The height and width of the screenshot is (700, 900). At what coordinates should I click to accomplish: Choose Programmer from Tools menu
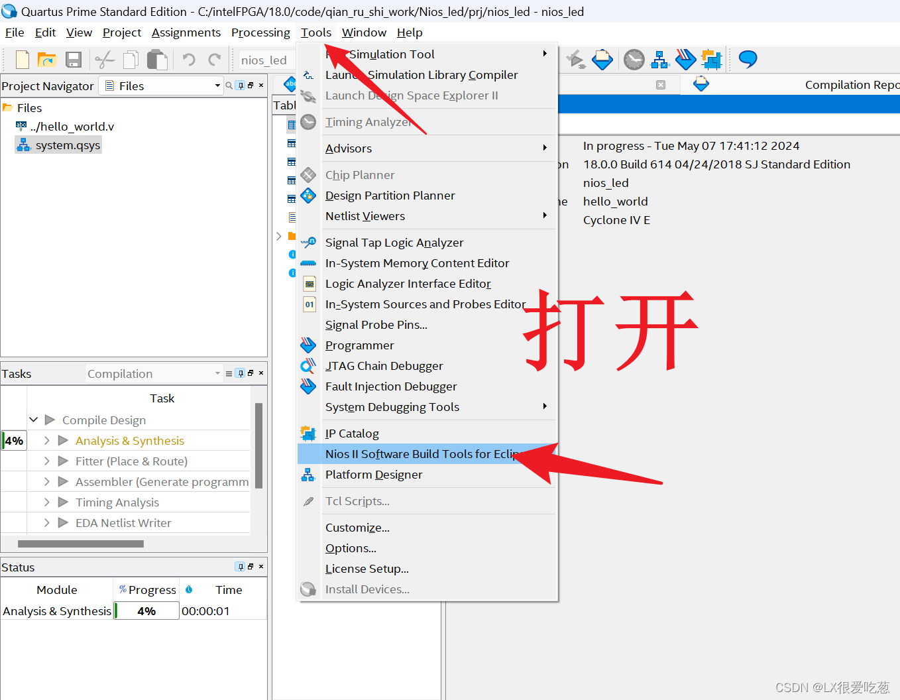[x=427, y=345]
